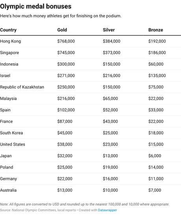Select the France country cell
This screenshot has width=181, height=216.
click(x=6, y=121)
